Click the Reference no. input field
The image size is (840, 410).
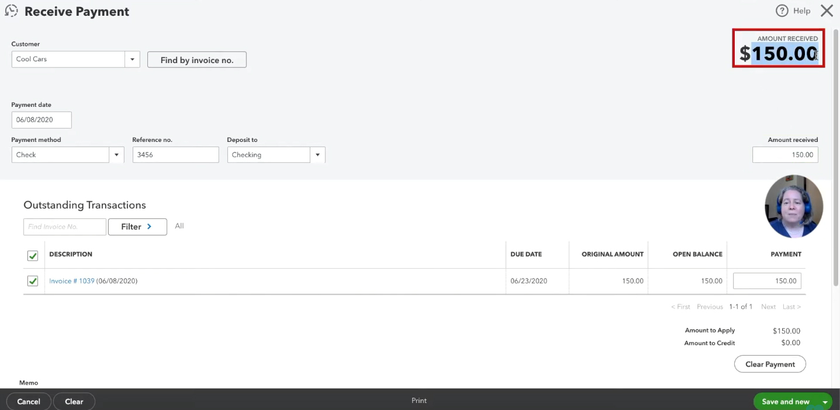point(175,155)
